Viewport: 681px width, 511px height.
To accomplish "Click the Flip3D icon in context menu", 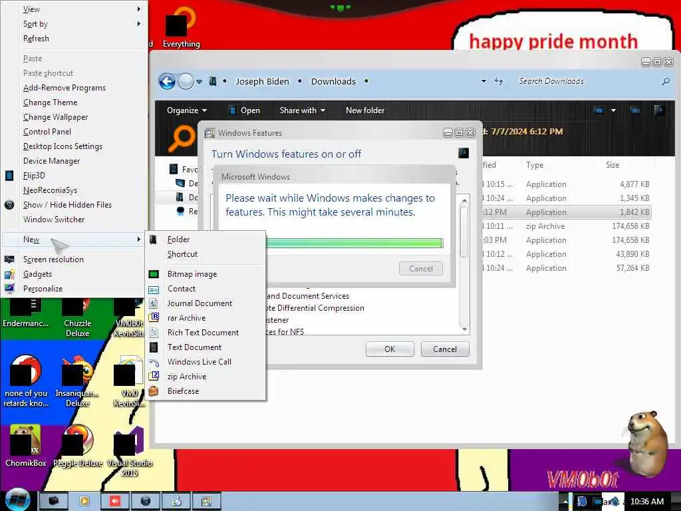I will (9, 176).
